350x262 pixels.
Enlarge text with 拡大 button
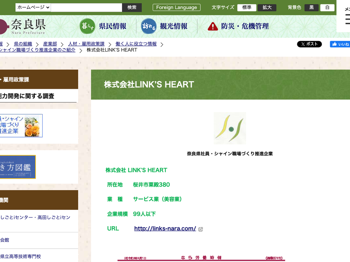[267, 8]
